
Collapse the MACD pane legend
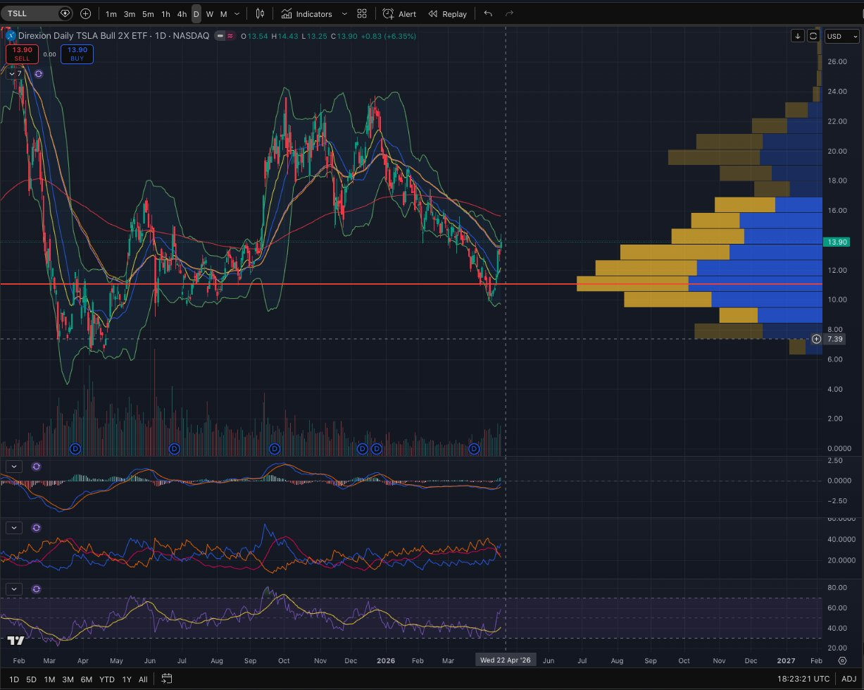pyautogui.click(x=15, y=467)
